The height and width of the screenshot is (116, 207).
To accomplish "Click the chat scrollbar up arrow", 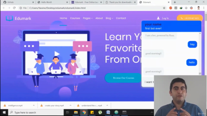I will point(200,34).
